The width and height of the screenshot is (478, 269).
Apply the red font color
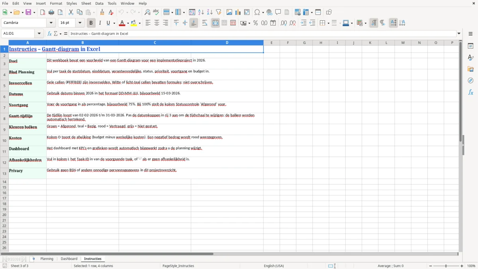(x=122, y=23)
